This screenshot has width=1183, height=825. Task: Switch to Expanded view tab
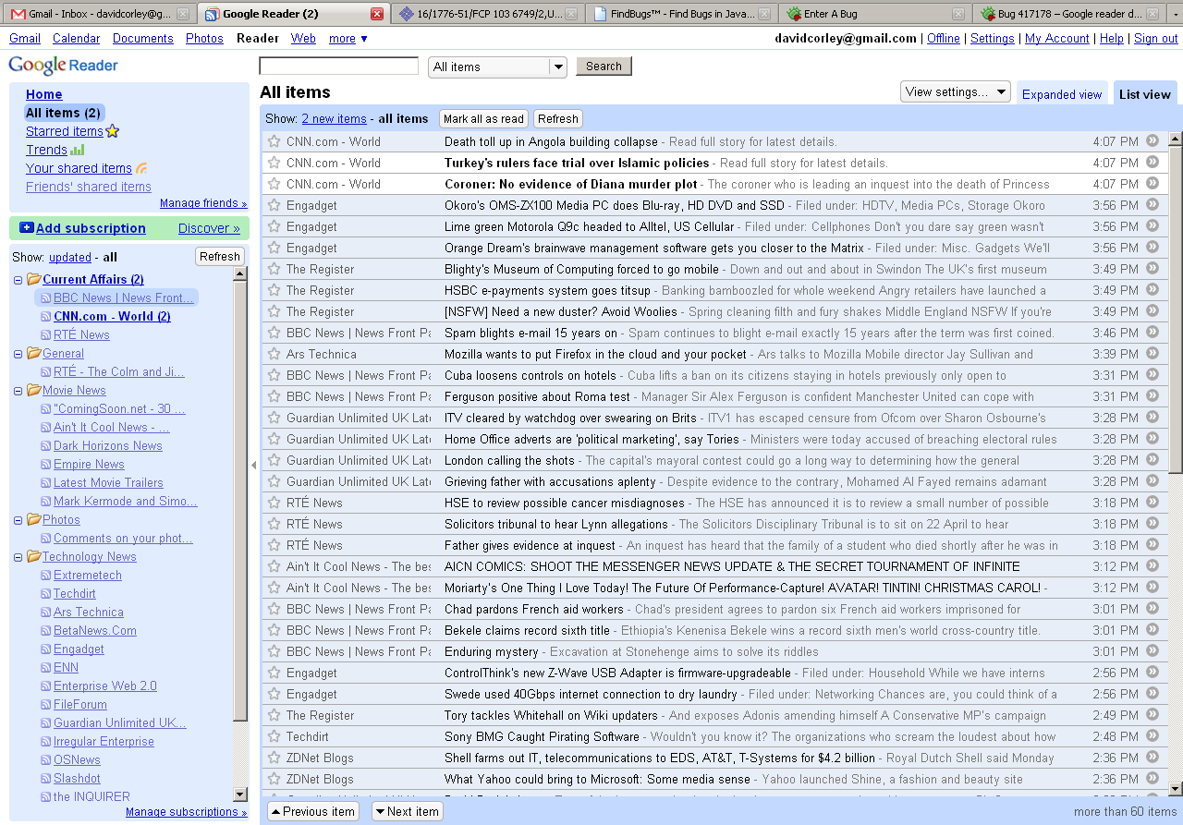[x=1062, y=94]
